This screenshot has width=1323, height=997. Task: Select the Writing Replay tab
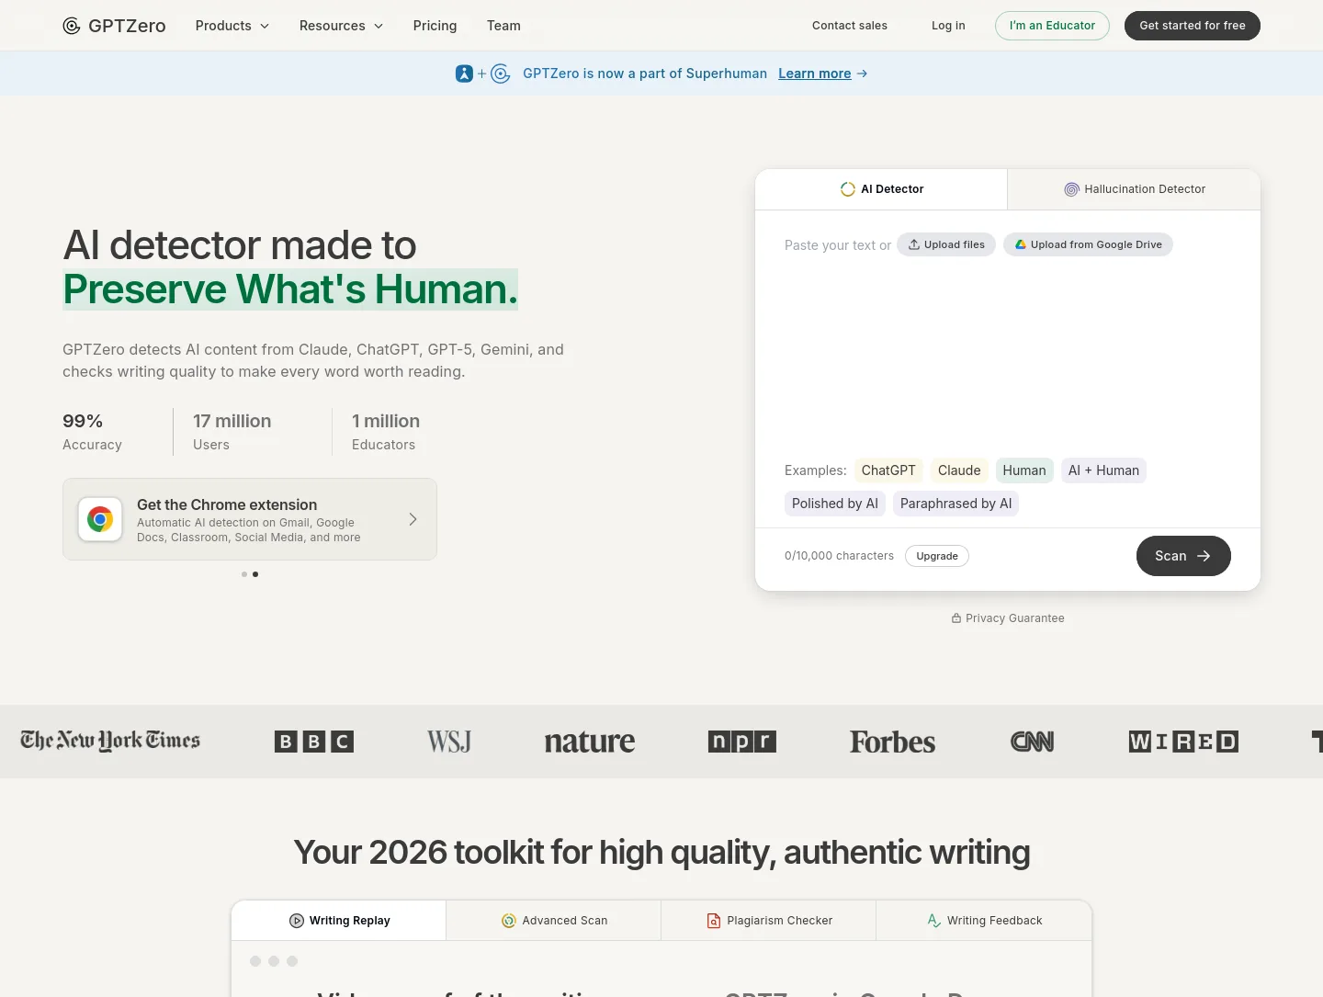pos(339,921)
